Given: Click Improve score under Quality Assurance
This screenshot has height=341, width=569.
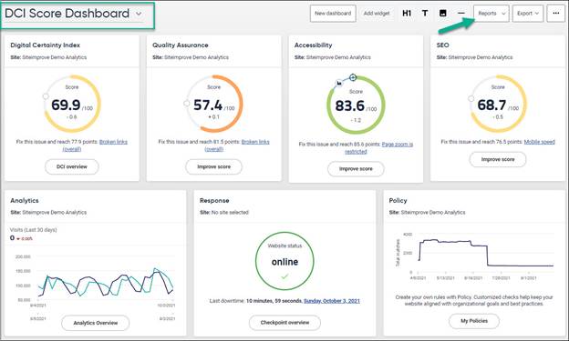Looking at the screenshot, I should 213,167.
